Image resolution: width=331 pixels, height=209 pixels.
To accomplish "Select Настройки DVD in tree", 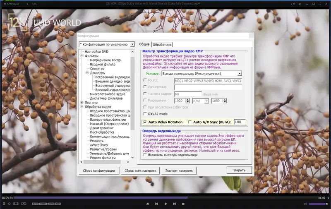I will (x=96, y=51).
